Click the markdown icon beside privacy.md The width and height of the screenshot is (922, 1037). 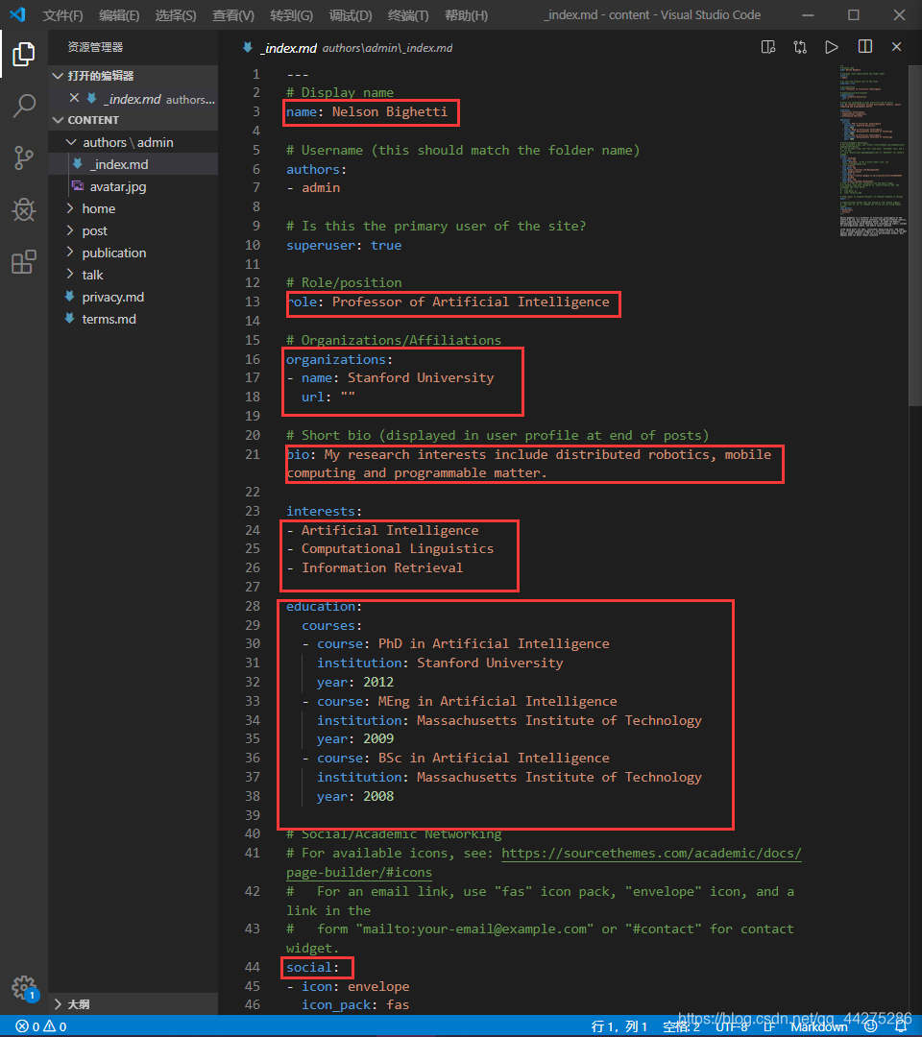69,297
